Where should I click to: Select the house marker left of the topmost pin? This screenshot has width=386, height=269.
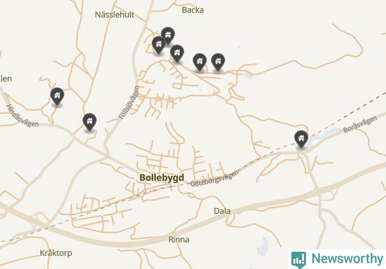click(159, 45)
